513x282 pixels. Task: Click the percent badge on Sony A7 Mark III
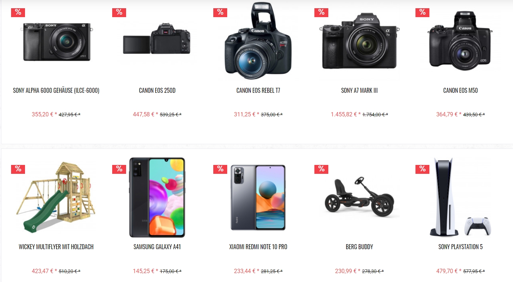tap(321, 12)
